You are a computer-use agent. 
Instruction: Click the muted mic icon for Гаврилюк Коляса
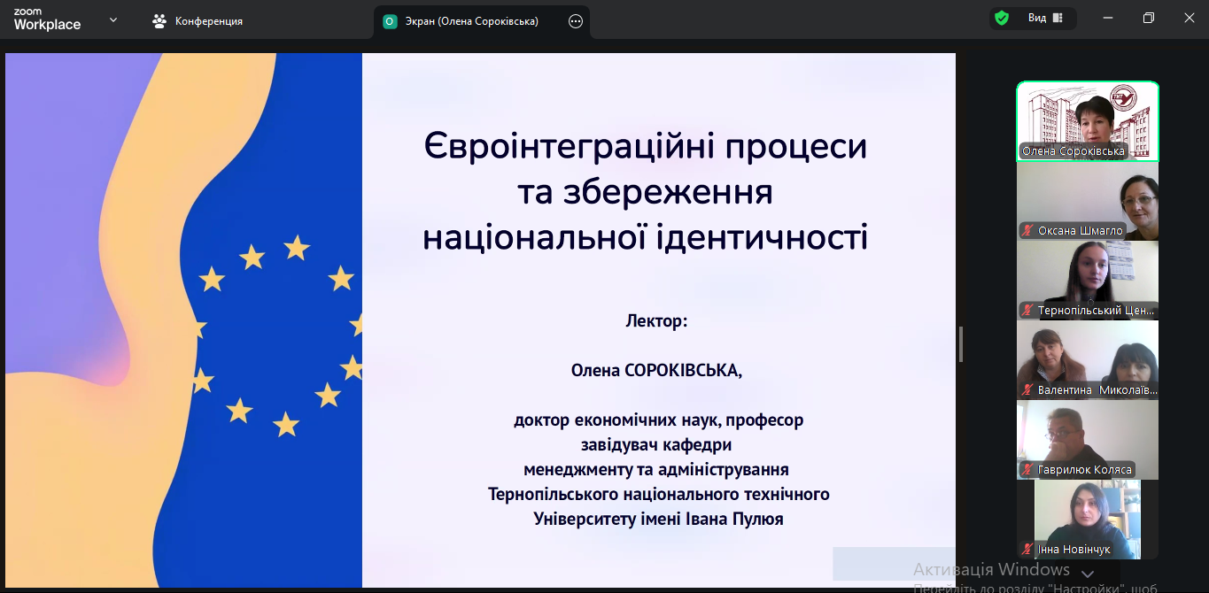click(x=1027, y=470)
